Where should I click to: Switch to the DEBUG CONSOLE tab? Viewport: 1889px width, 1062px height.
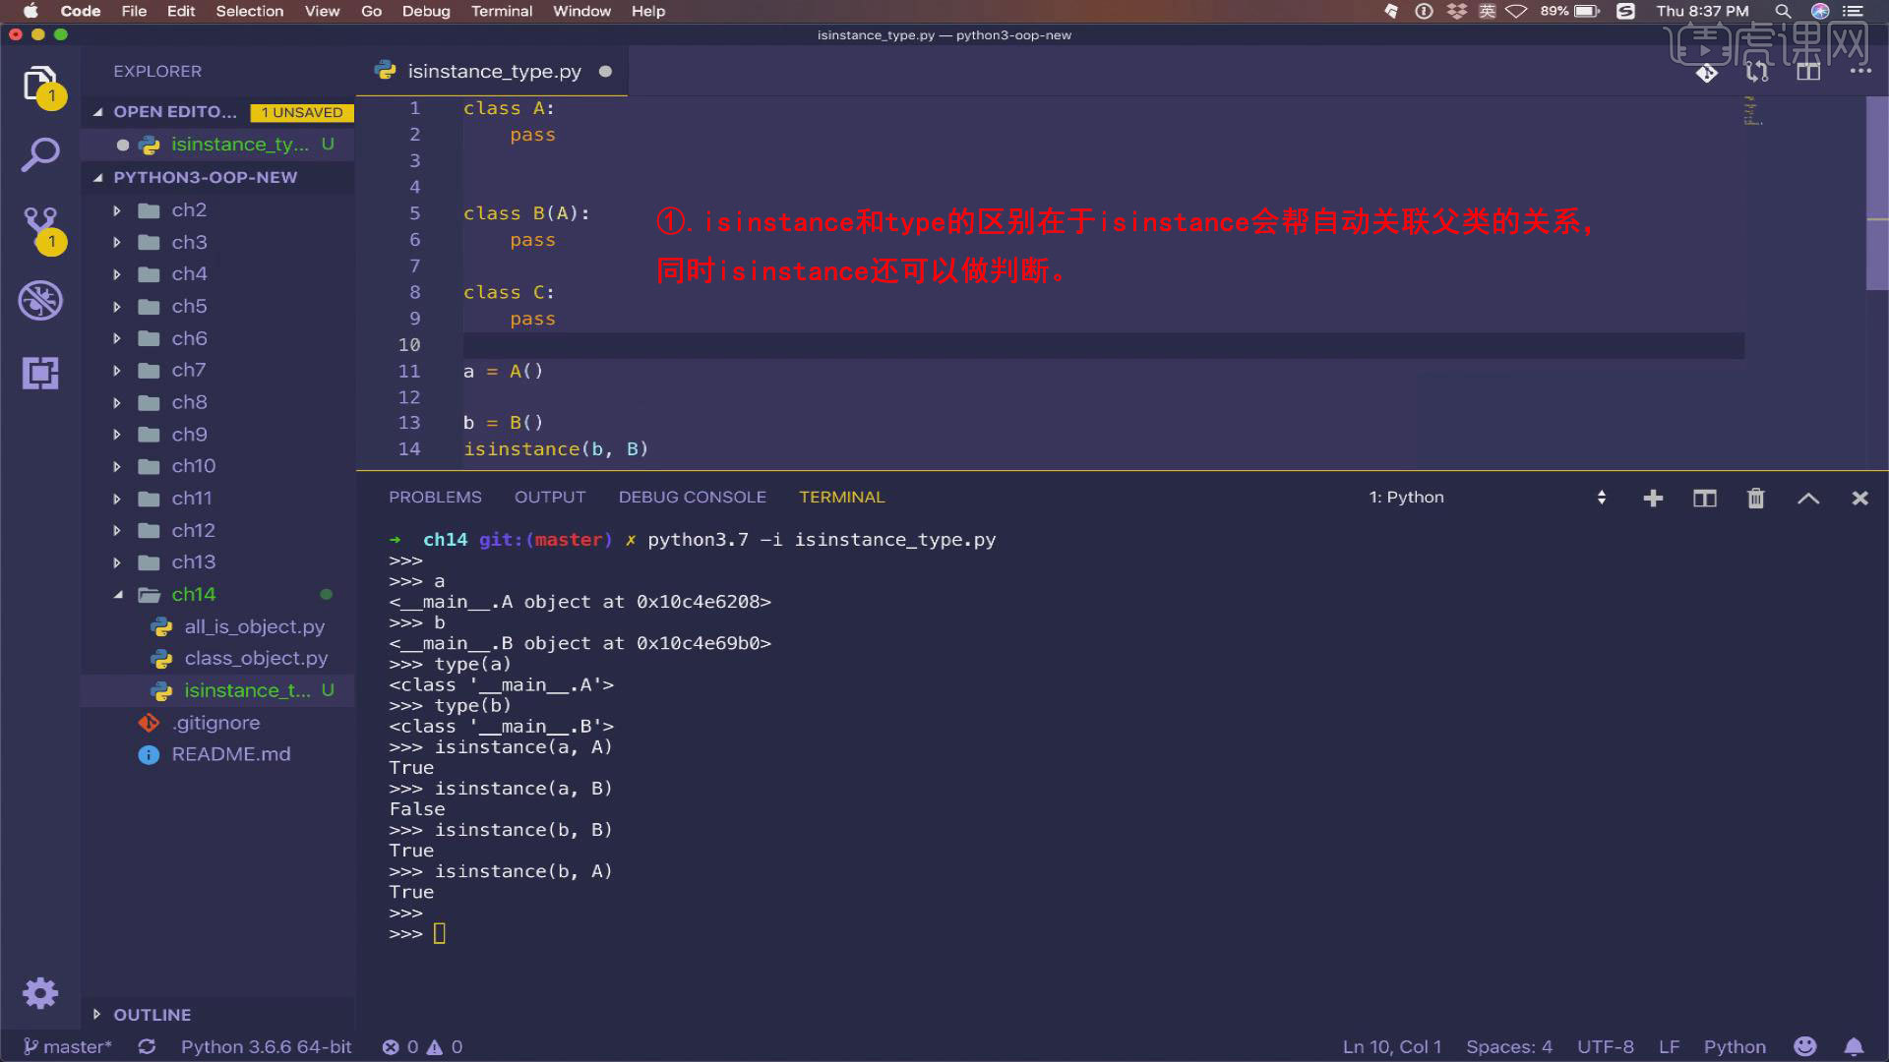coord(693,498)
